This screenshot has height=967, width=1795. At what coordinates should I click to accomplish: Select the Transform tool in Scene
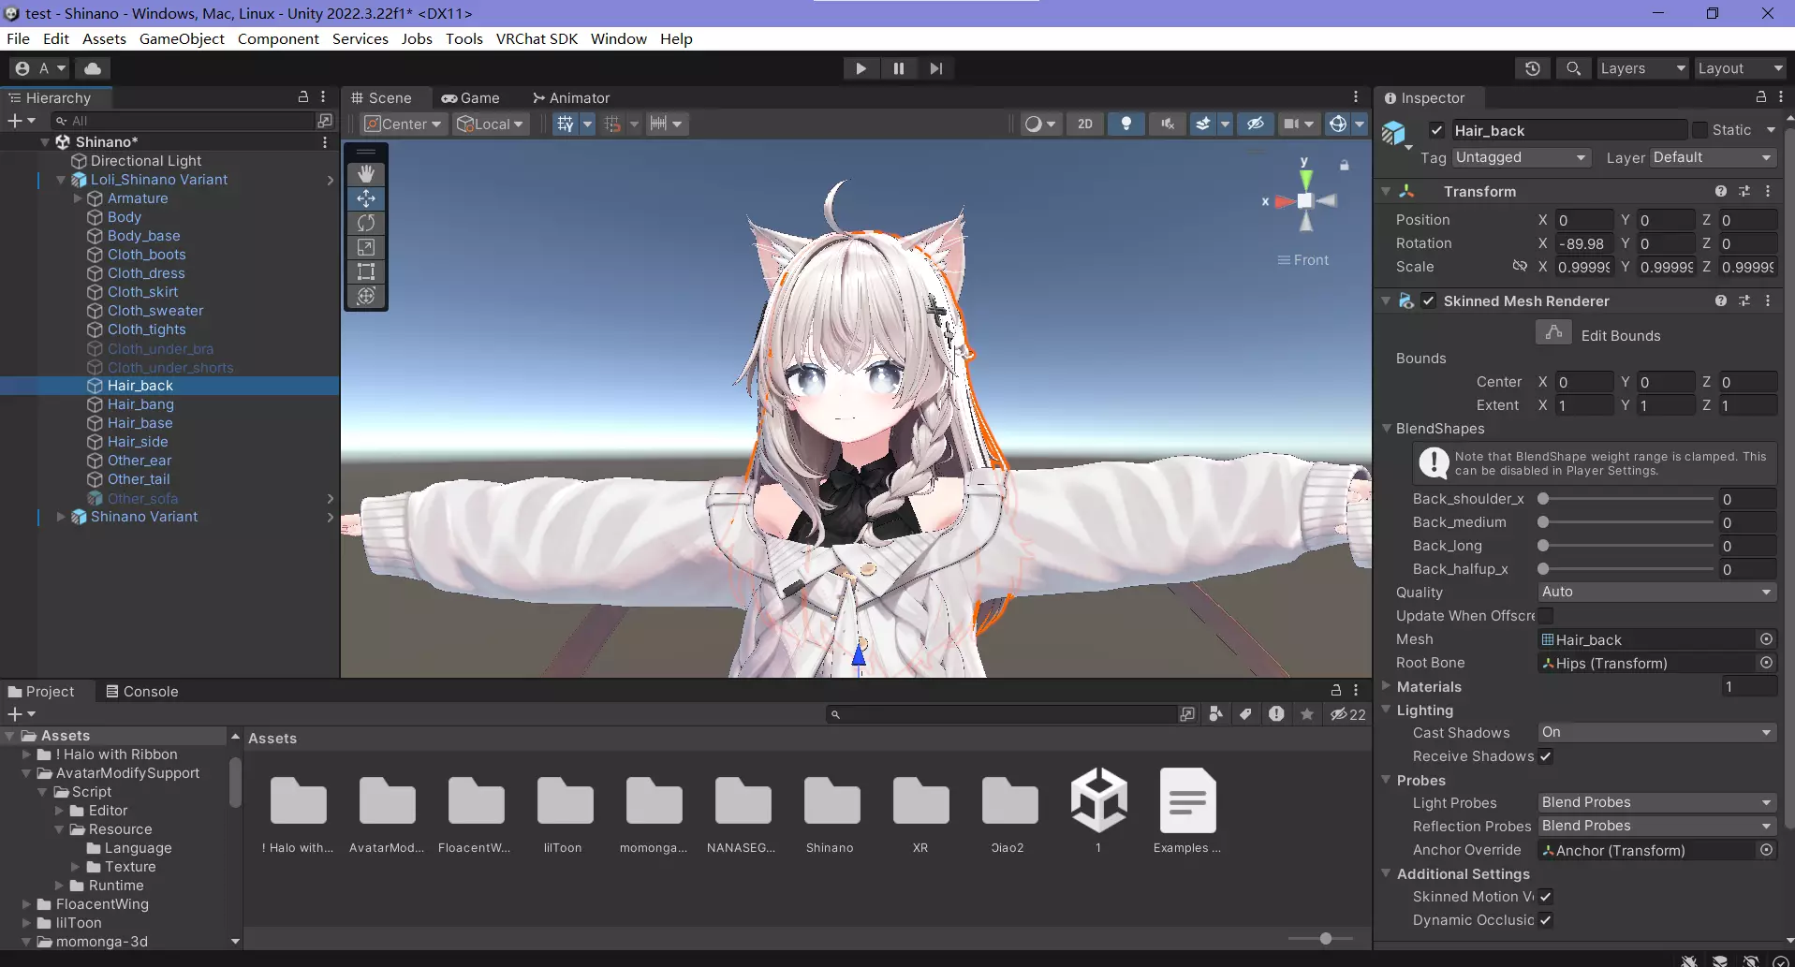tap(366, 296)
